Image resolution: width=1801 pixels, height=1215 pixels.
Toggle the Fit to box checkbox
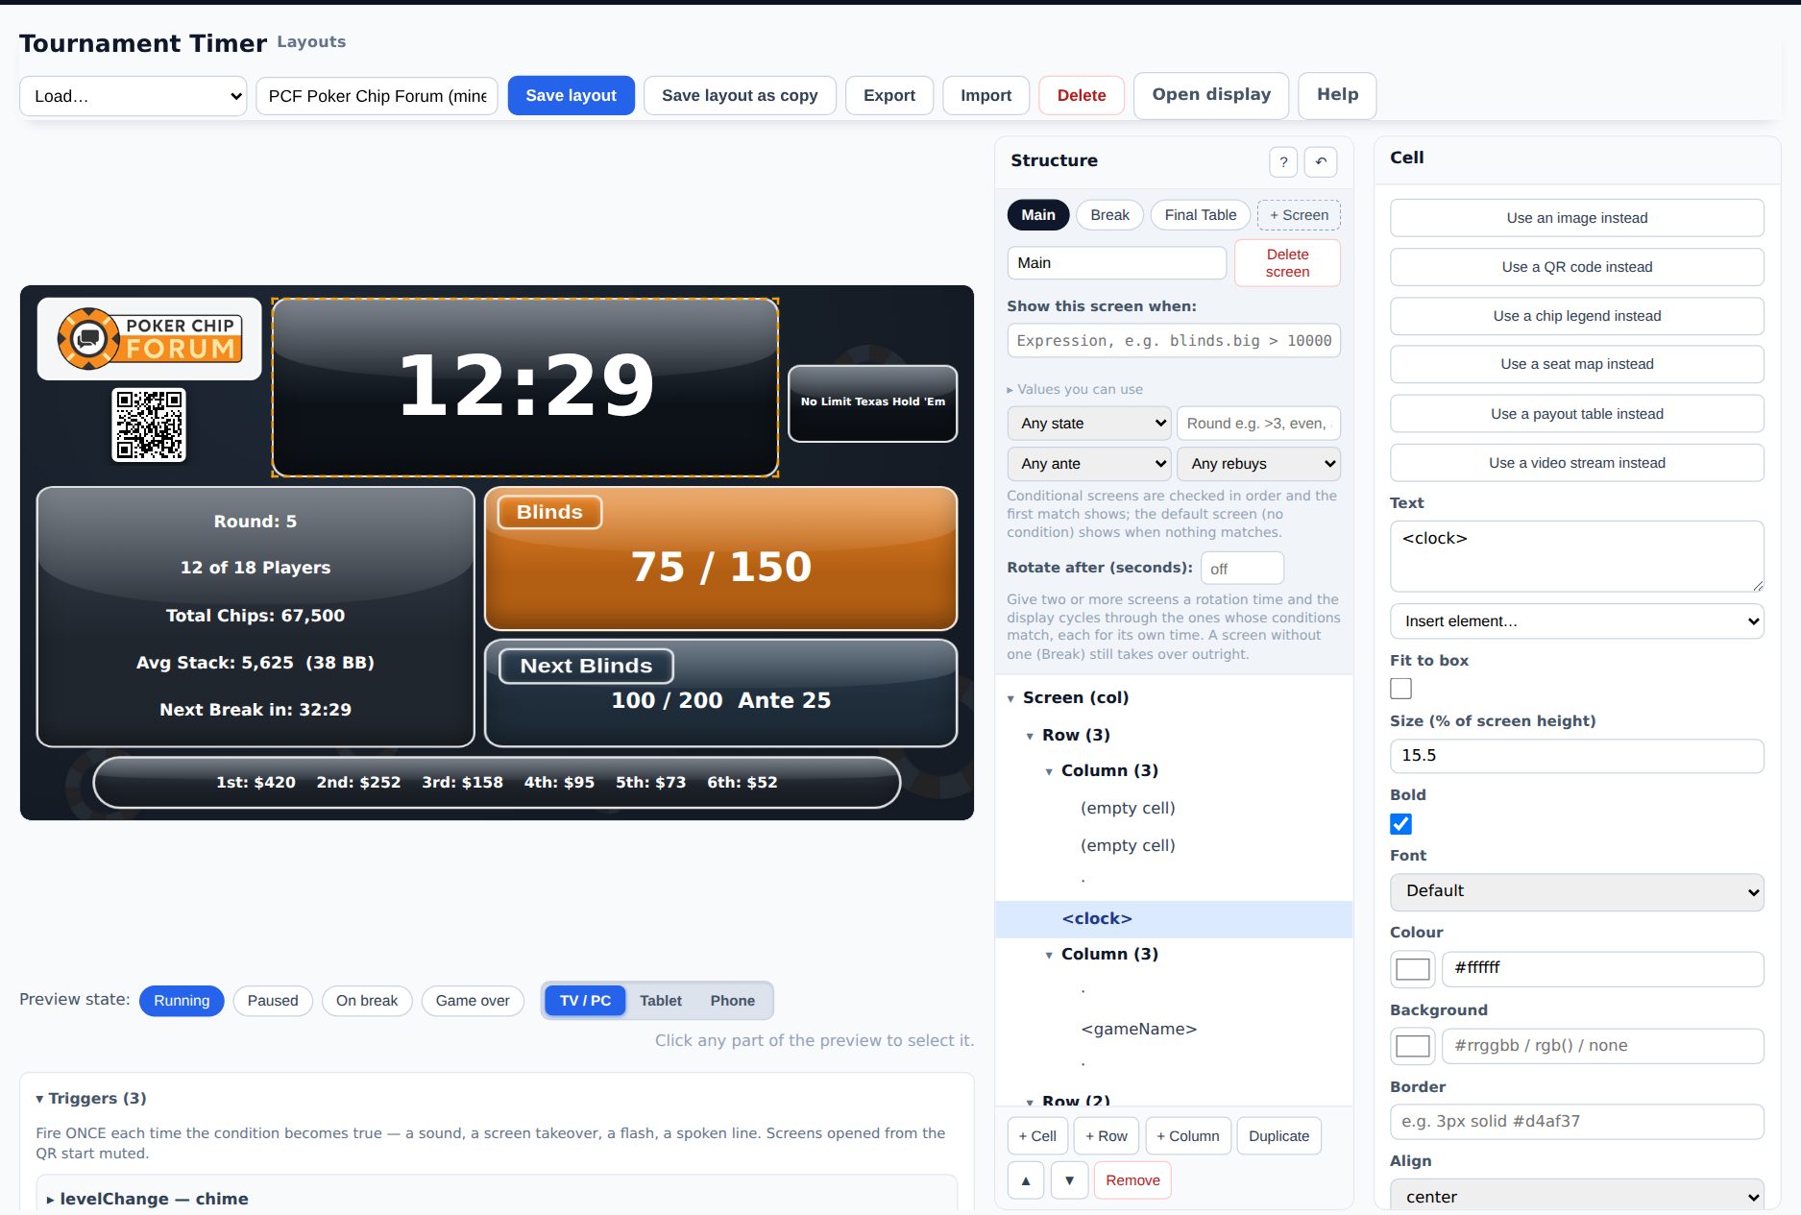(x=1401, y=689)
